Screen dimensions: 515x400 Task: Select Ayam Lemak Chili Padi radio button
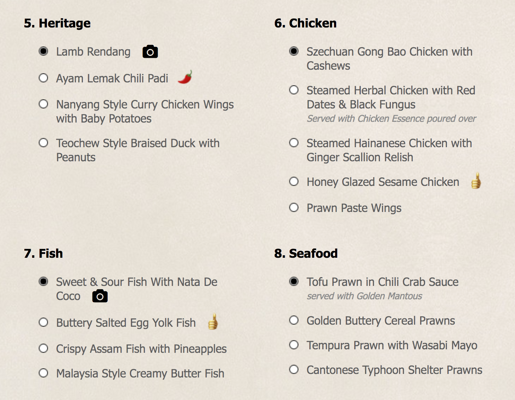43,78
